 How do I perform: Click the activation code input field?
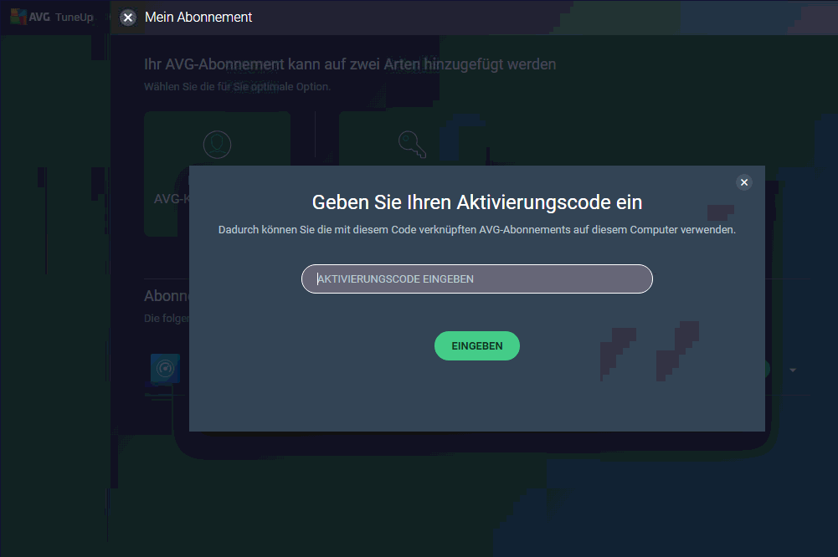tap(476, 278)
